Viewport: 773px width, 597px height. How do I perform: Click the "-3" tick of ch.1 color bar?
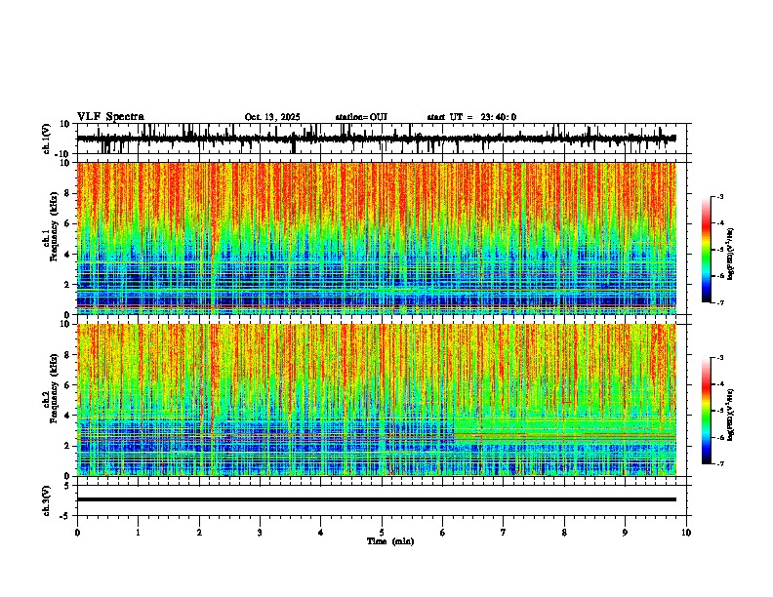(720, 197)
